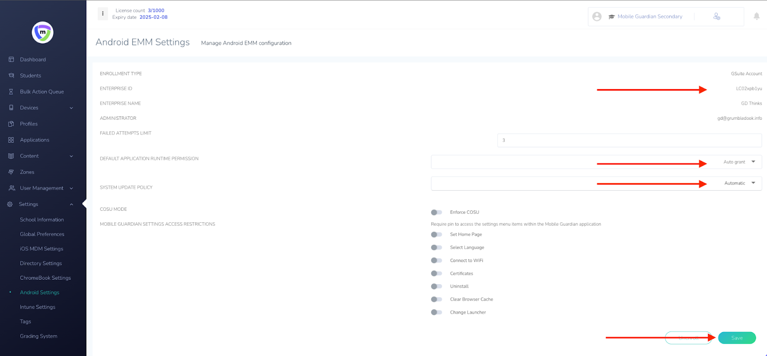Click the Enterprise ID value LC02xpb1yu
This screenshot has height=356, width=767.
749,89
